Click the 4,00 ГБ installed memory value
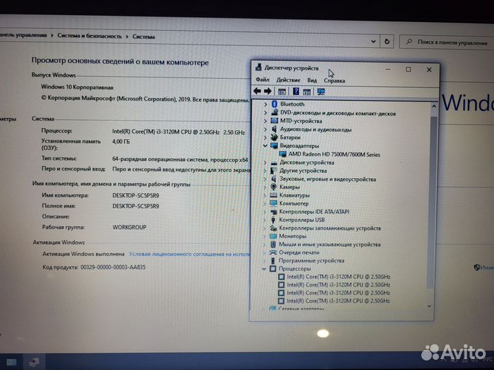The width and height of the screenshot is (494, 370). tap(121, 142)
